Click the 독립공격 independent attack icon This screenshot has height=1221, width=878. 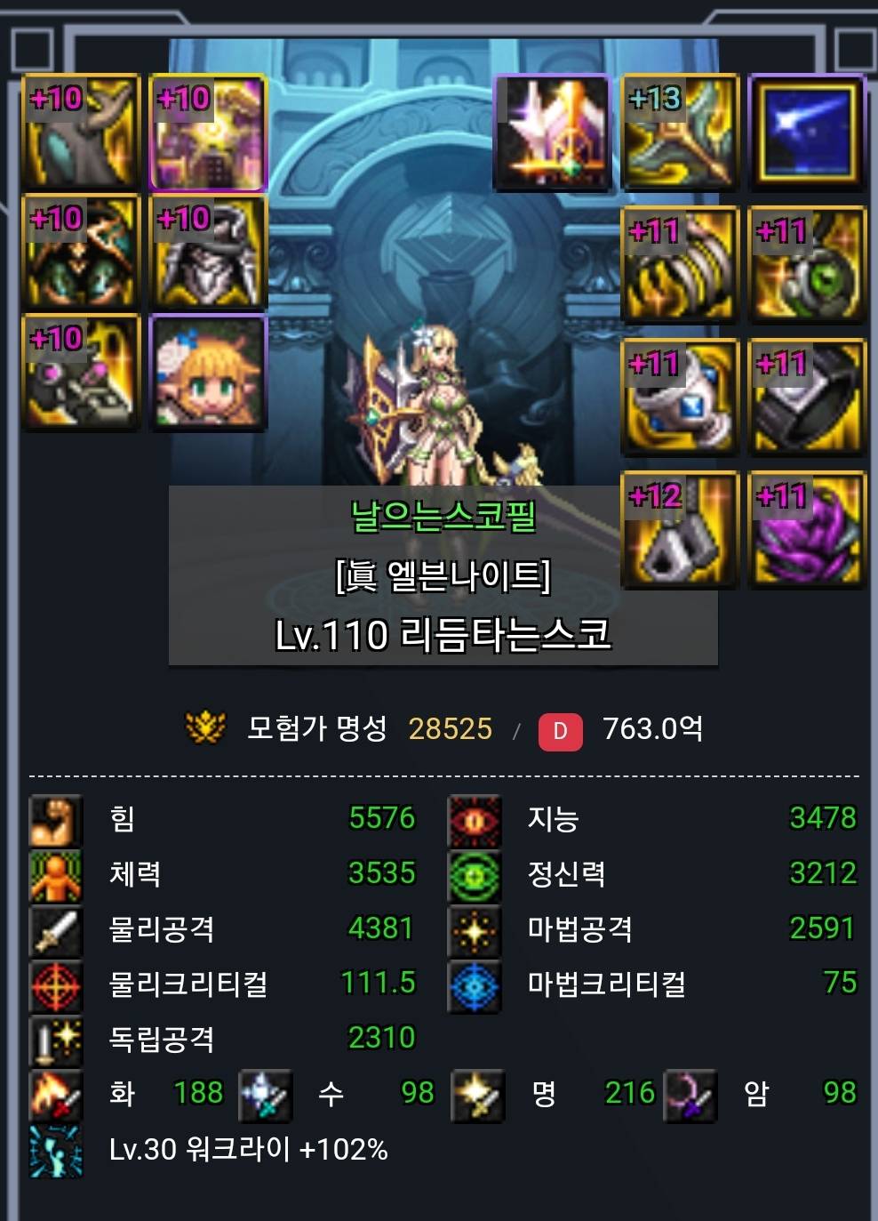[56, 1040]
